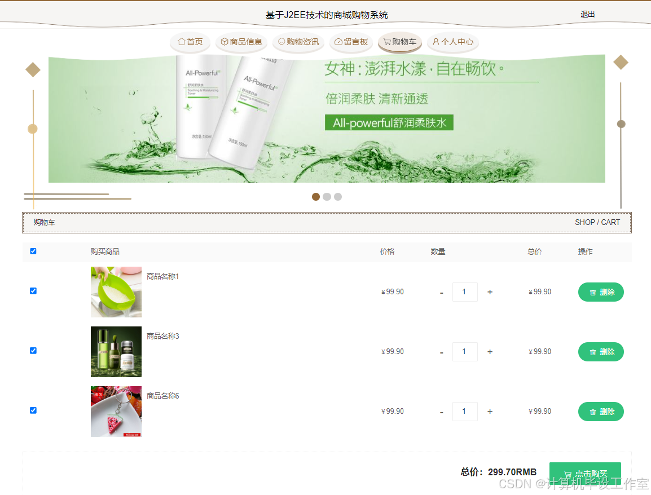Delete 商品名称6 from the cart
Image resolution: width=651 pixels, height=495 pixels.
[x=601, y=412]
